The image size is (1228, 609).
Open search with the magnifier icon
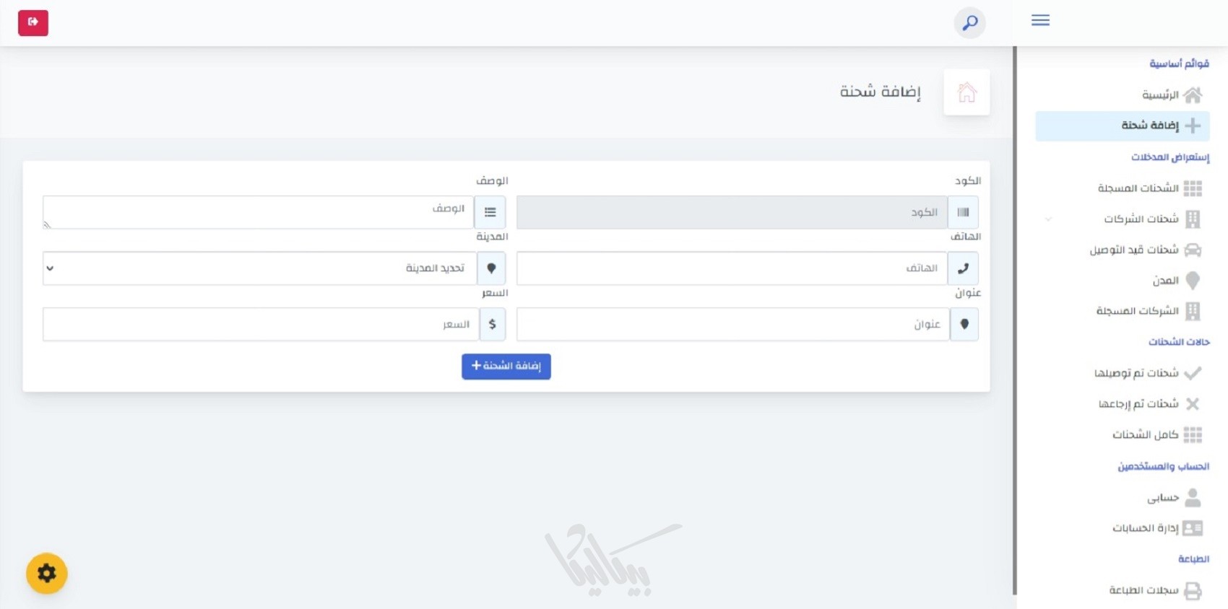(x=969, y=23)
